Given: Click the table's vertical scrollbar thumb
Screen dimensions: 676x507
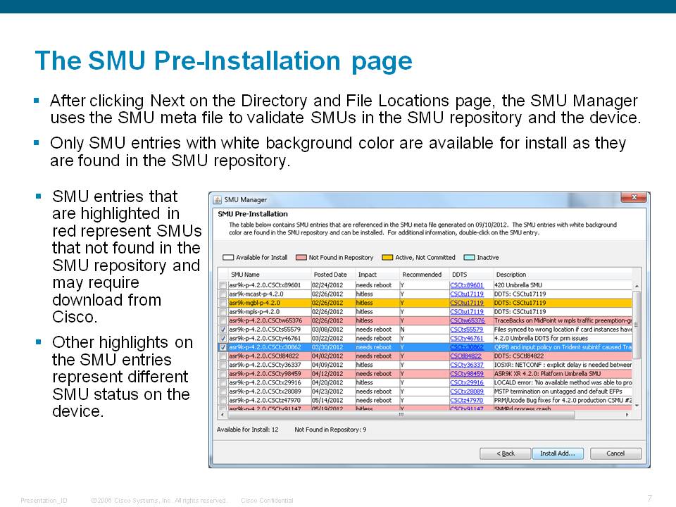Looking at the screenshot, I should click(x=637, y=325).
